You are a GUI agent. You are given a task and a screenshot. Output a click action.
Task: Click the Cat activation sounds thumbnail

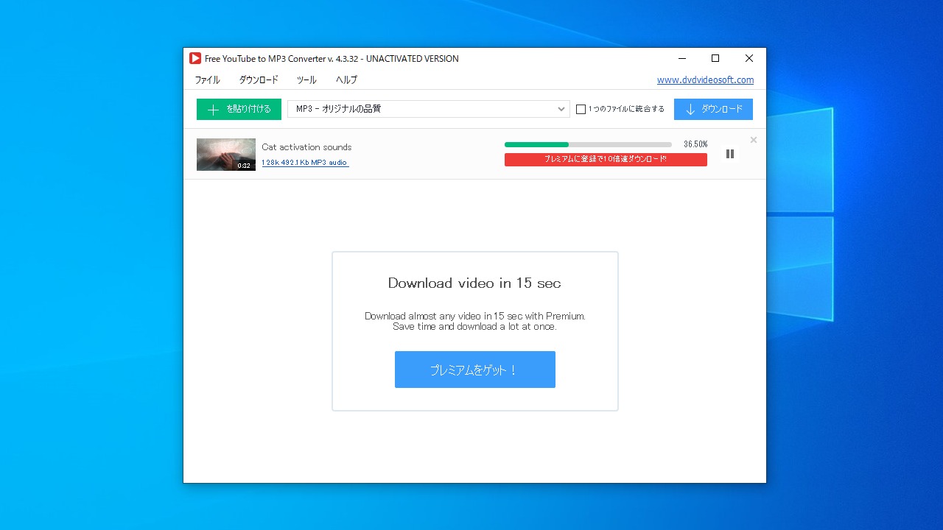coord(226,155)
